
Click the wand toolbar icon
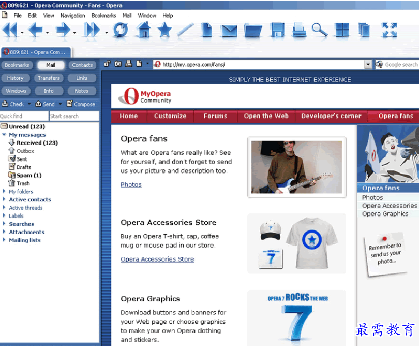click(x=186, y=30)
